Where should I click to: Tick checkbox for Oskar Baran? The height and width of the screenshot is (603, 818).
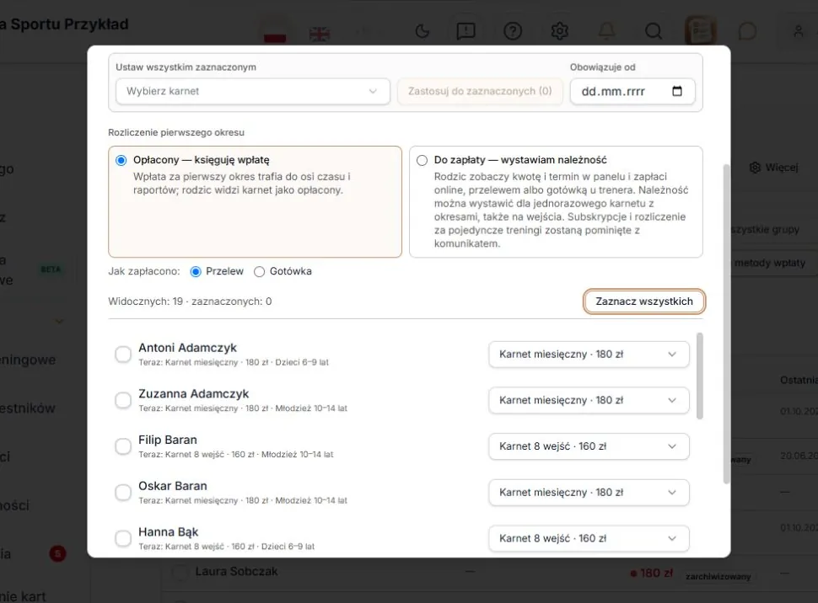point(123,492)
